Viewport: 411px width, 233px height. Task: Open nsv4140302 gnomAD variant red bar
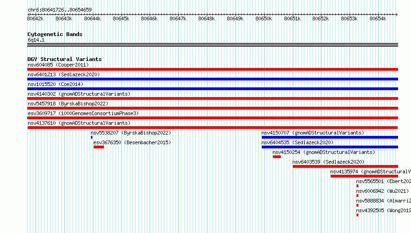click(x=212, y=98)
